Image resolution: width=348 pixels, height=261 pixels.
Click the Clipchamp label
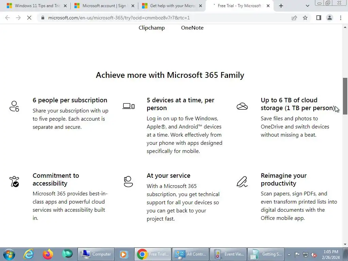point(152,28)
